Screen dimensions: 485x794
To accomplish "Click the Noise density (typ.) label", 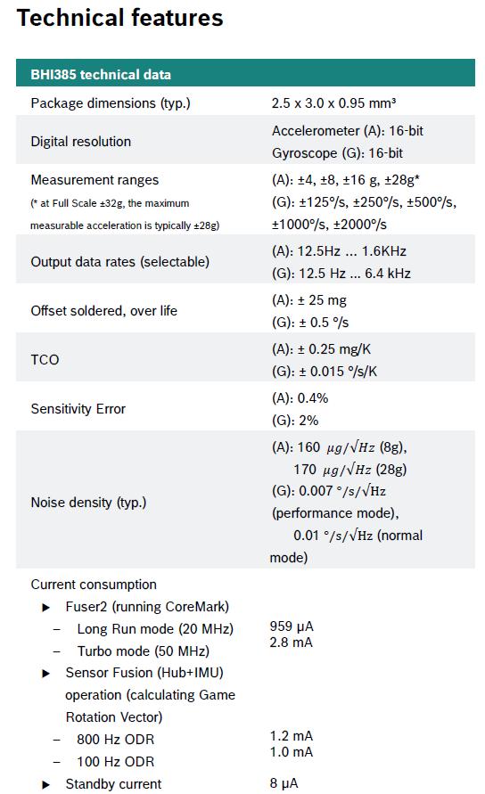I will click(x=88, y=503).
